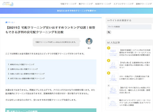Jump to 保管付き宅配クリーニング section
The image size is (153, 112).
point(27,74)
